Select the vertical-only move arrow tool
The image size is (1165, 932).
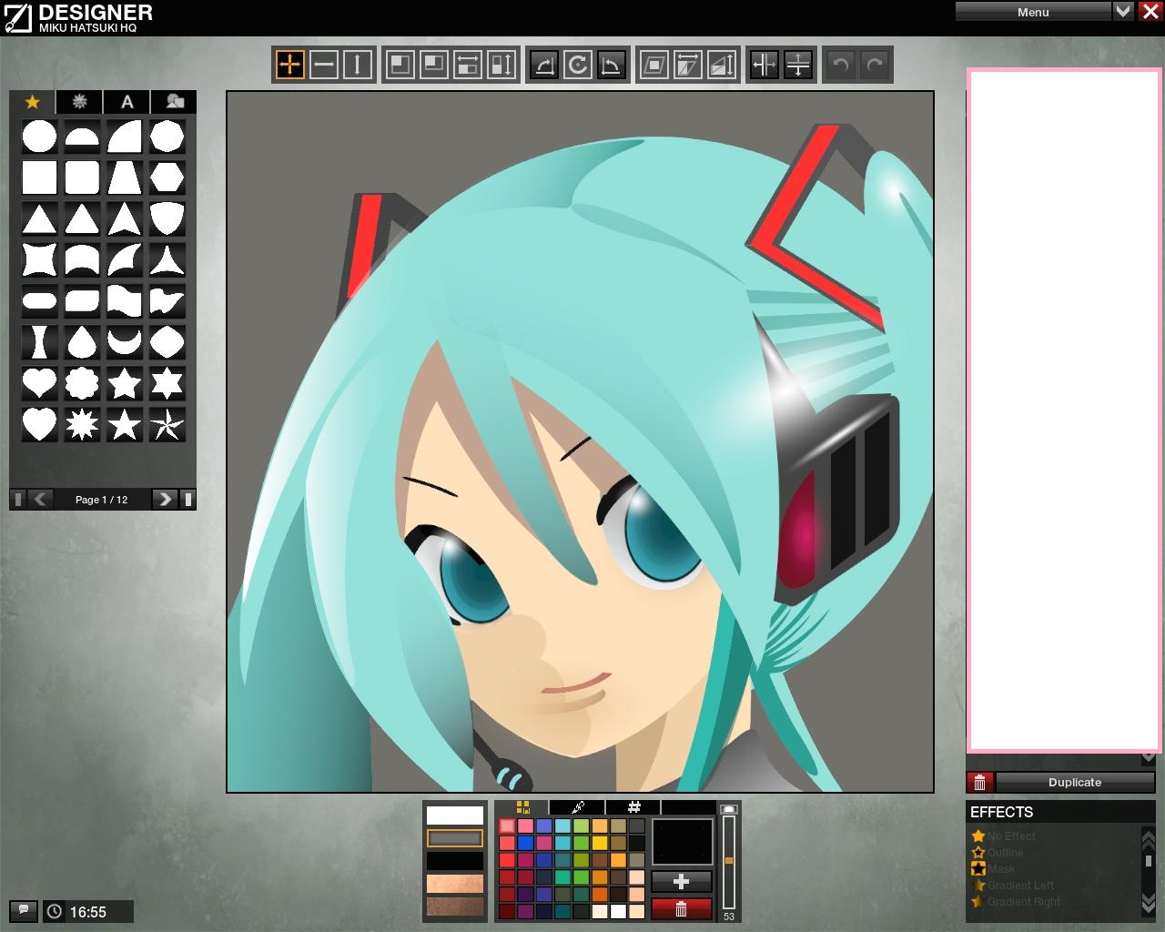pyautogui.click(x=357, y=65)
